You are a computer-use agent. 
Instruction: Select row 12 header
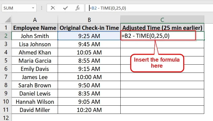6,118
